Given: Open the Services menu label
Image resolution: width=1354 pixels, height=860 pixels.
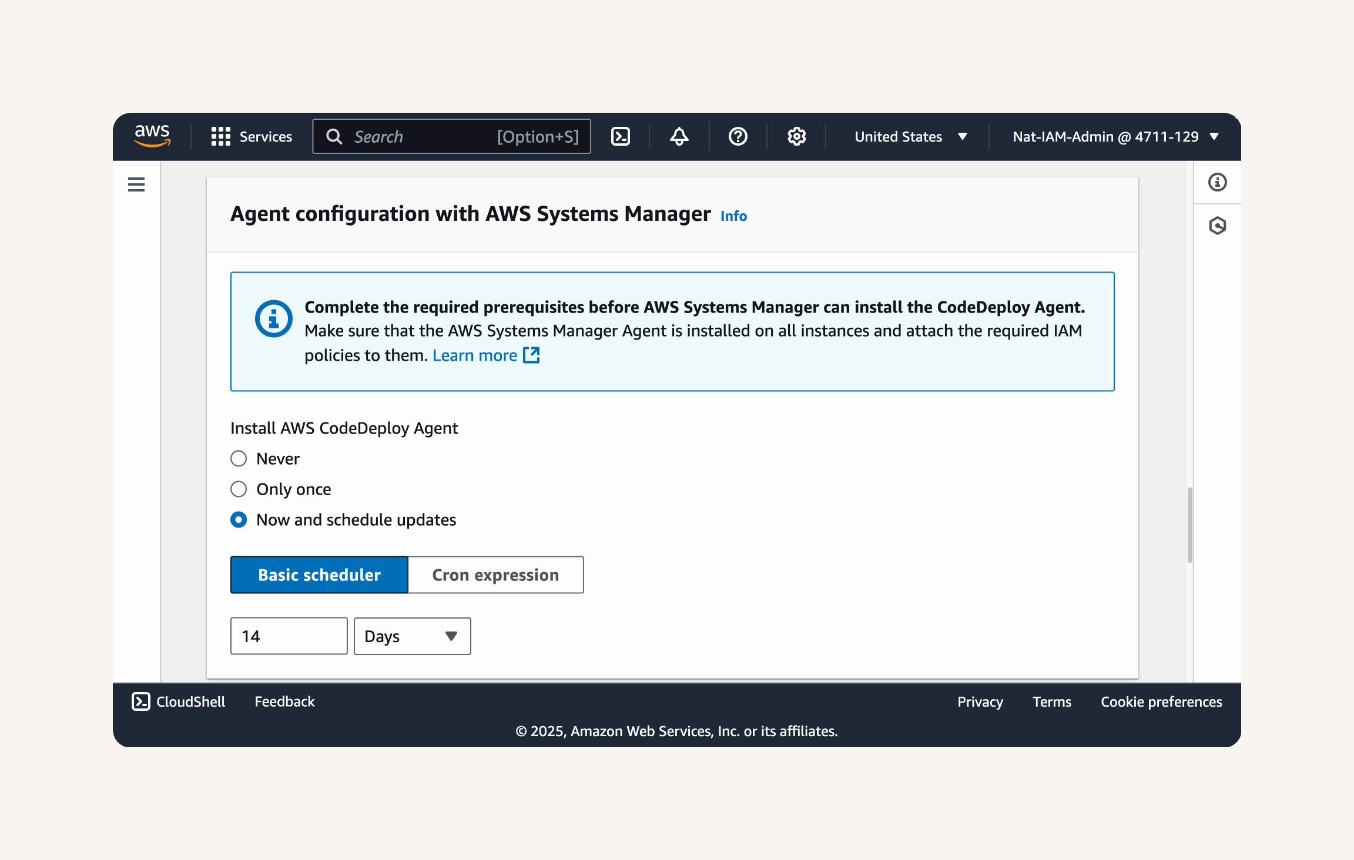Looking at the screenshot, I should tap(266, 136).
